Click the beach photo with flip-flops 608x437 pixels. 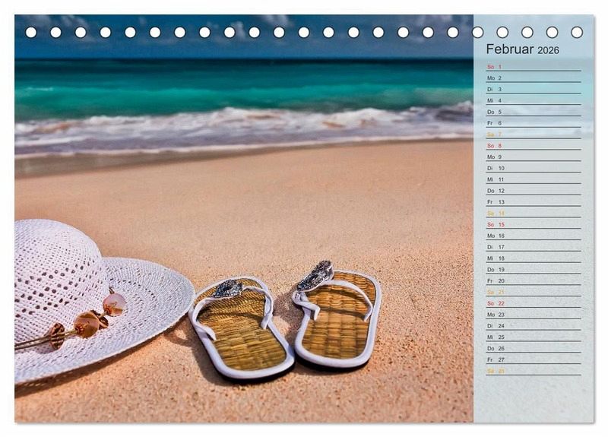click(244, 219)
